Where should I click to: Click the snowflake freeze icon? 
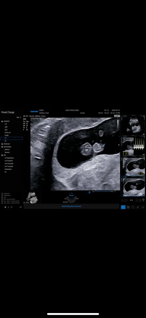pyautogui.click(x=89, y=192)
